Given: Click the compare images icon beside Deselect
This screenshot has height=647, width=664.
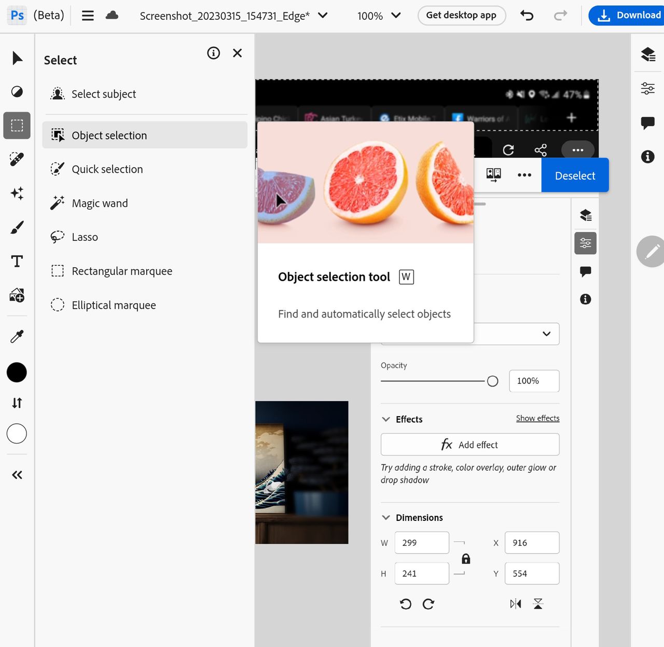Looking at the screenshot, I should [494, 175].
